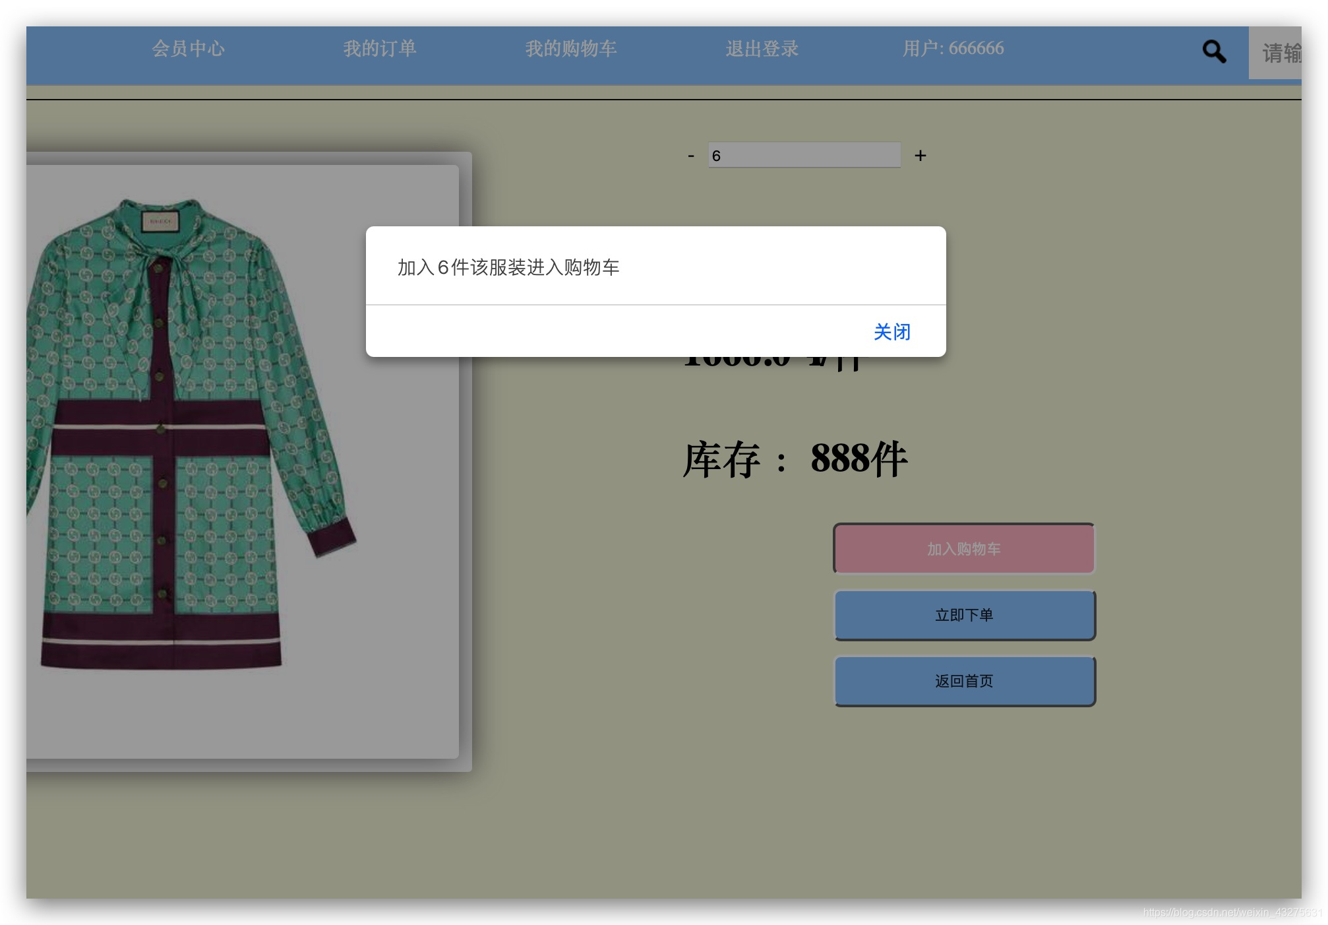Click the 立即下单 button

(x=964, y=615)
